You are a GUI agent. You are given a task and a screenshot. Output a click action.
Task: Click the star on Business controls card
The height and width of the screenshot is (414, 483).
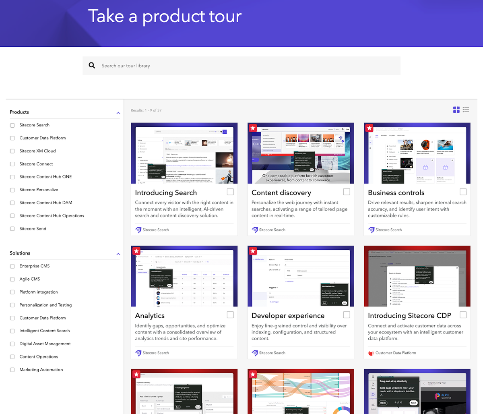coord(369,128)
